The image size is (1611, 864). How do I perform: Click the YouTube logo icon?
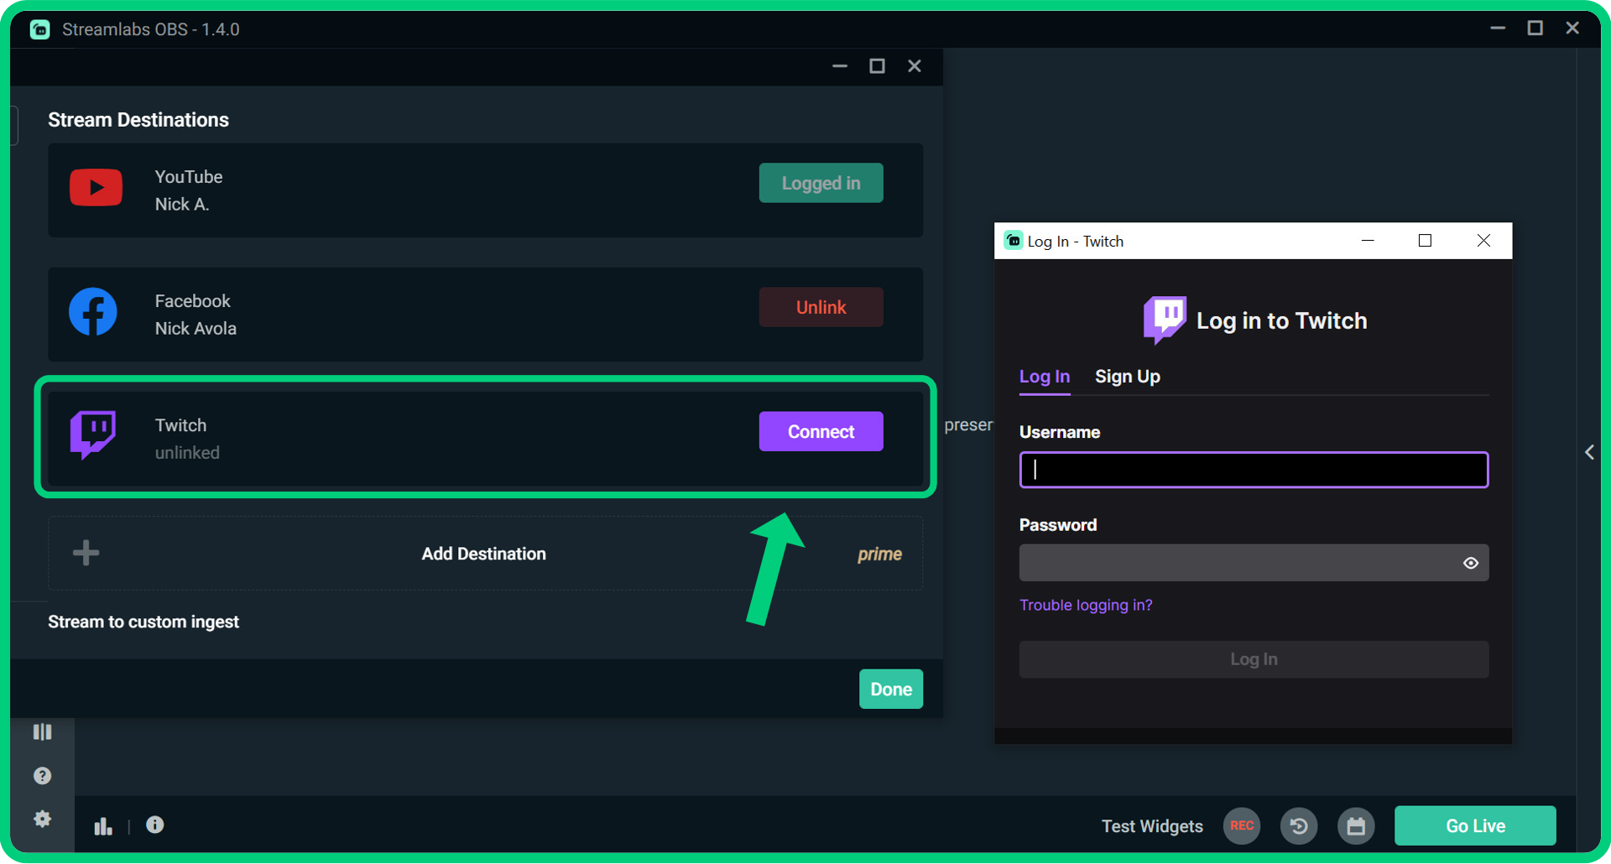96,188
